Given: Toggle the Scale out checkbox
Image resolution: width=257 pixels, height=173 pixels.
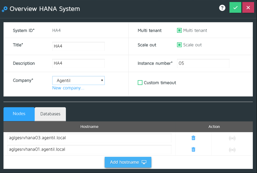Looking at the screenshot, I should pos(179,45).
